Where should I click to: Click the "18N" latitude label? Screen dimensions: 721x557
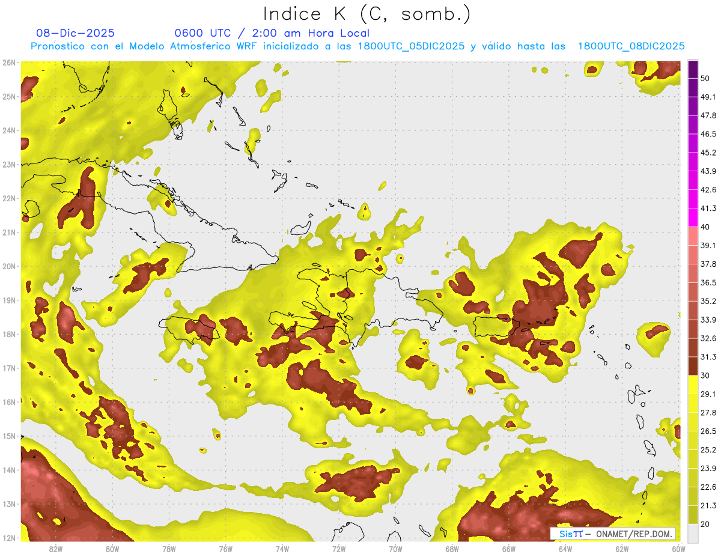pyautogui.click(x=9, y=334)
